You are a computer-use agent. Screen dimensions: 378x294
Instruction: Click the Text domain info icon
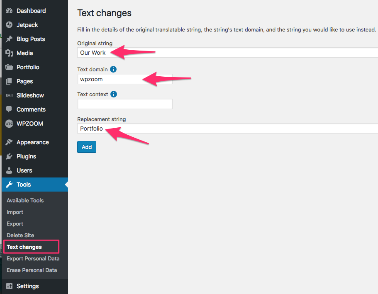click(x=113, y=69)
